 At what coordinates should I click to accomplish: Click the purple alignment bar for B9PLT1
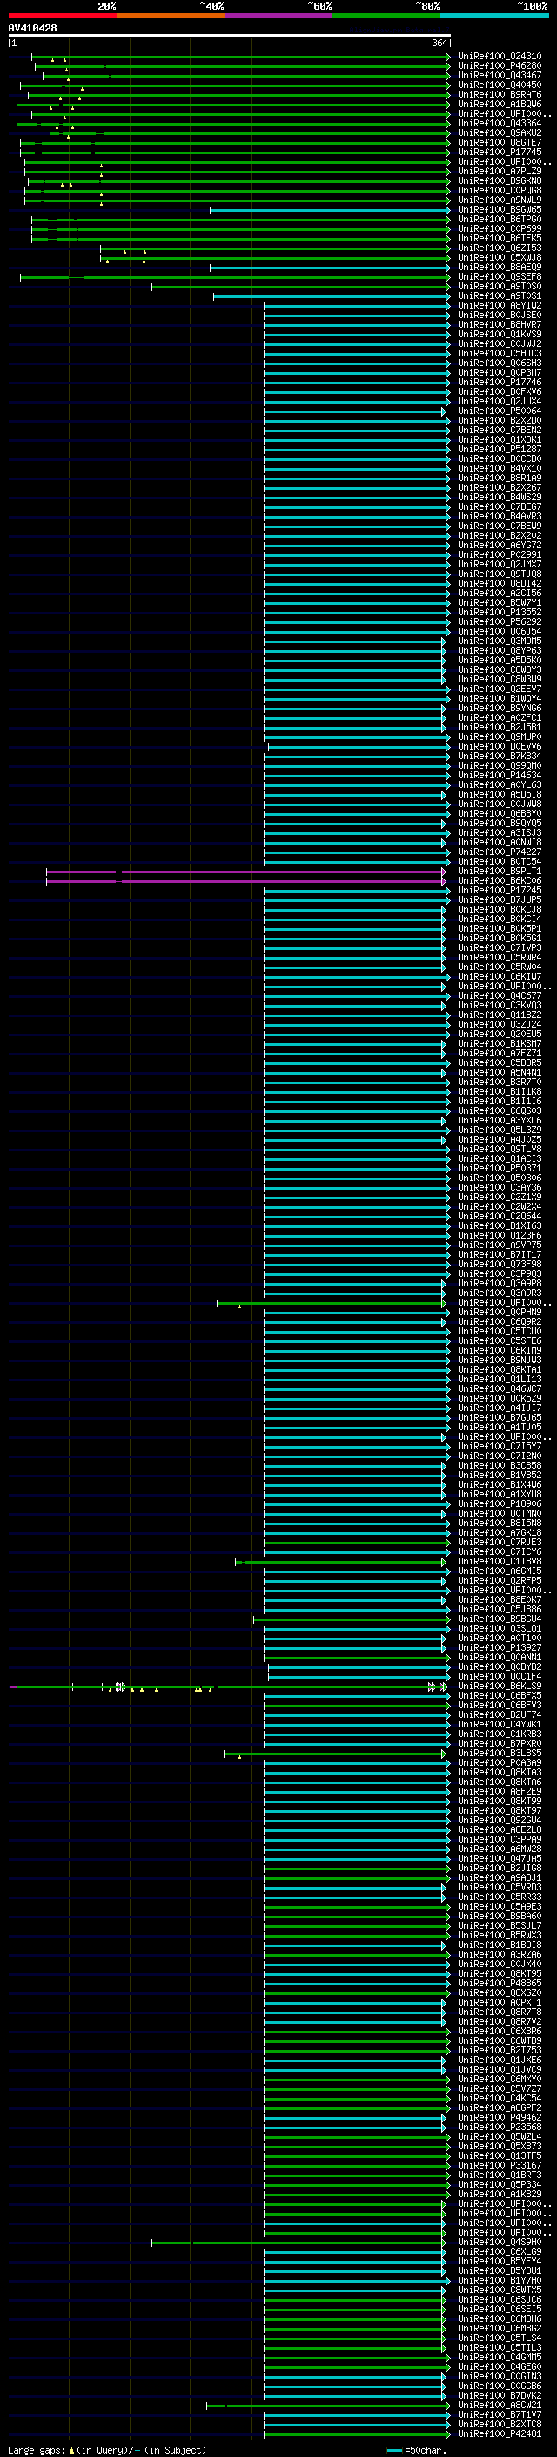[245, 872]
